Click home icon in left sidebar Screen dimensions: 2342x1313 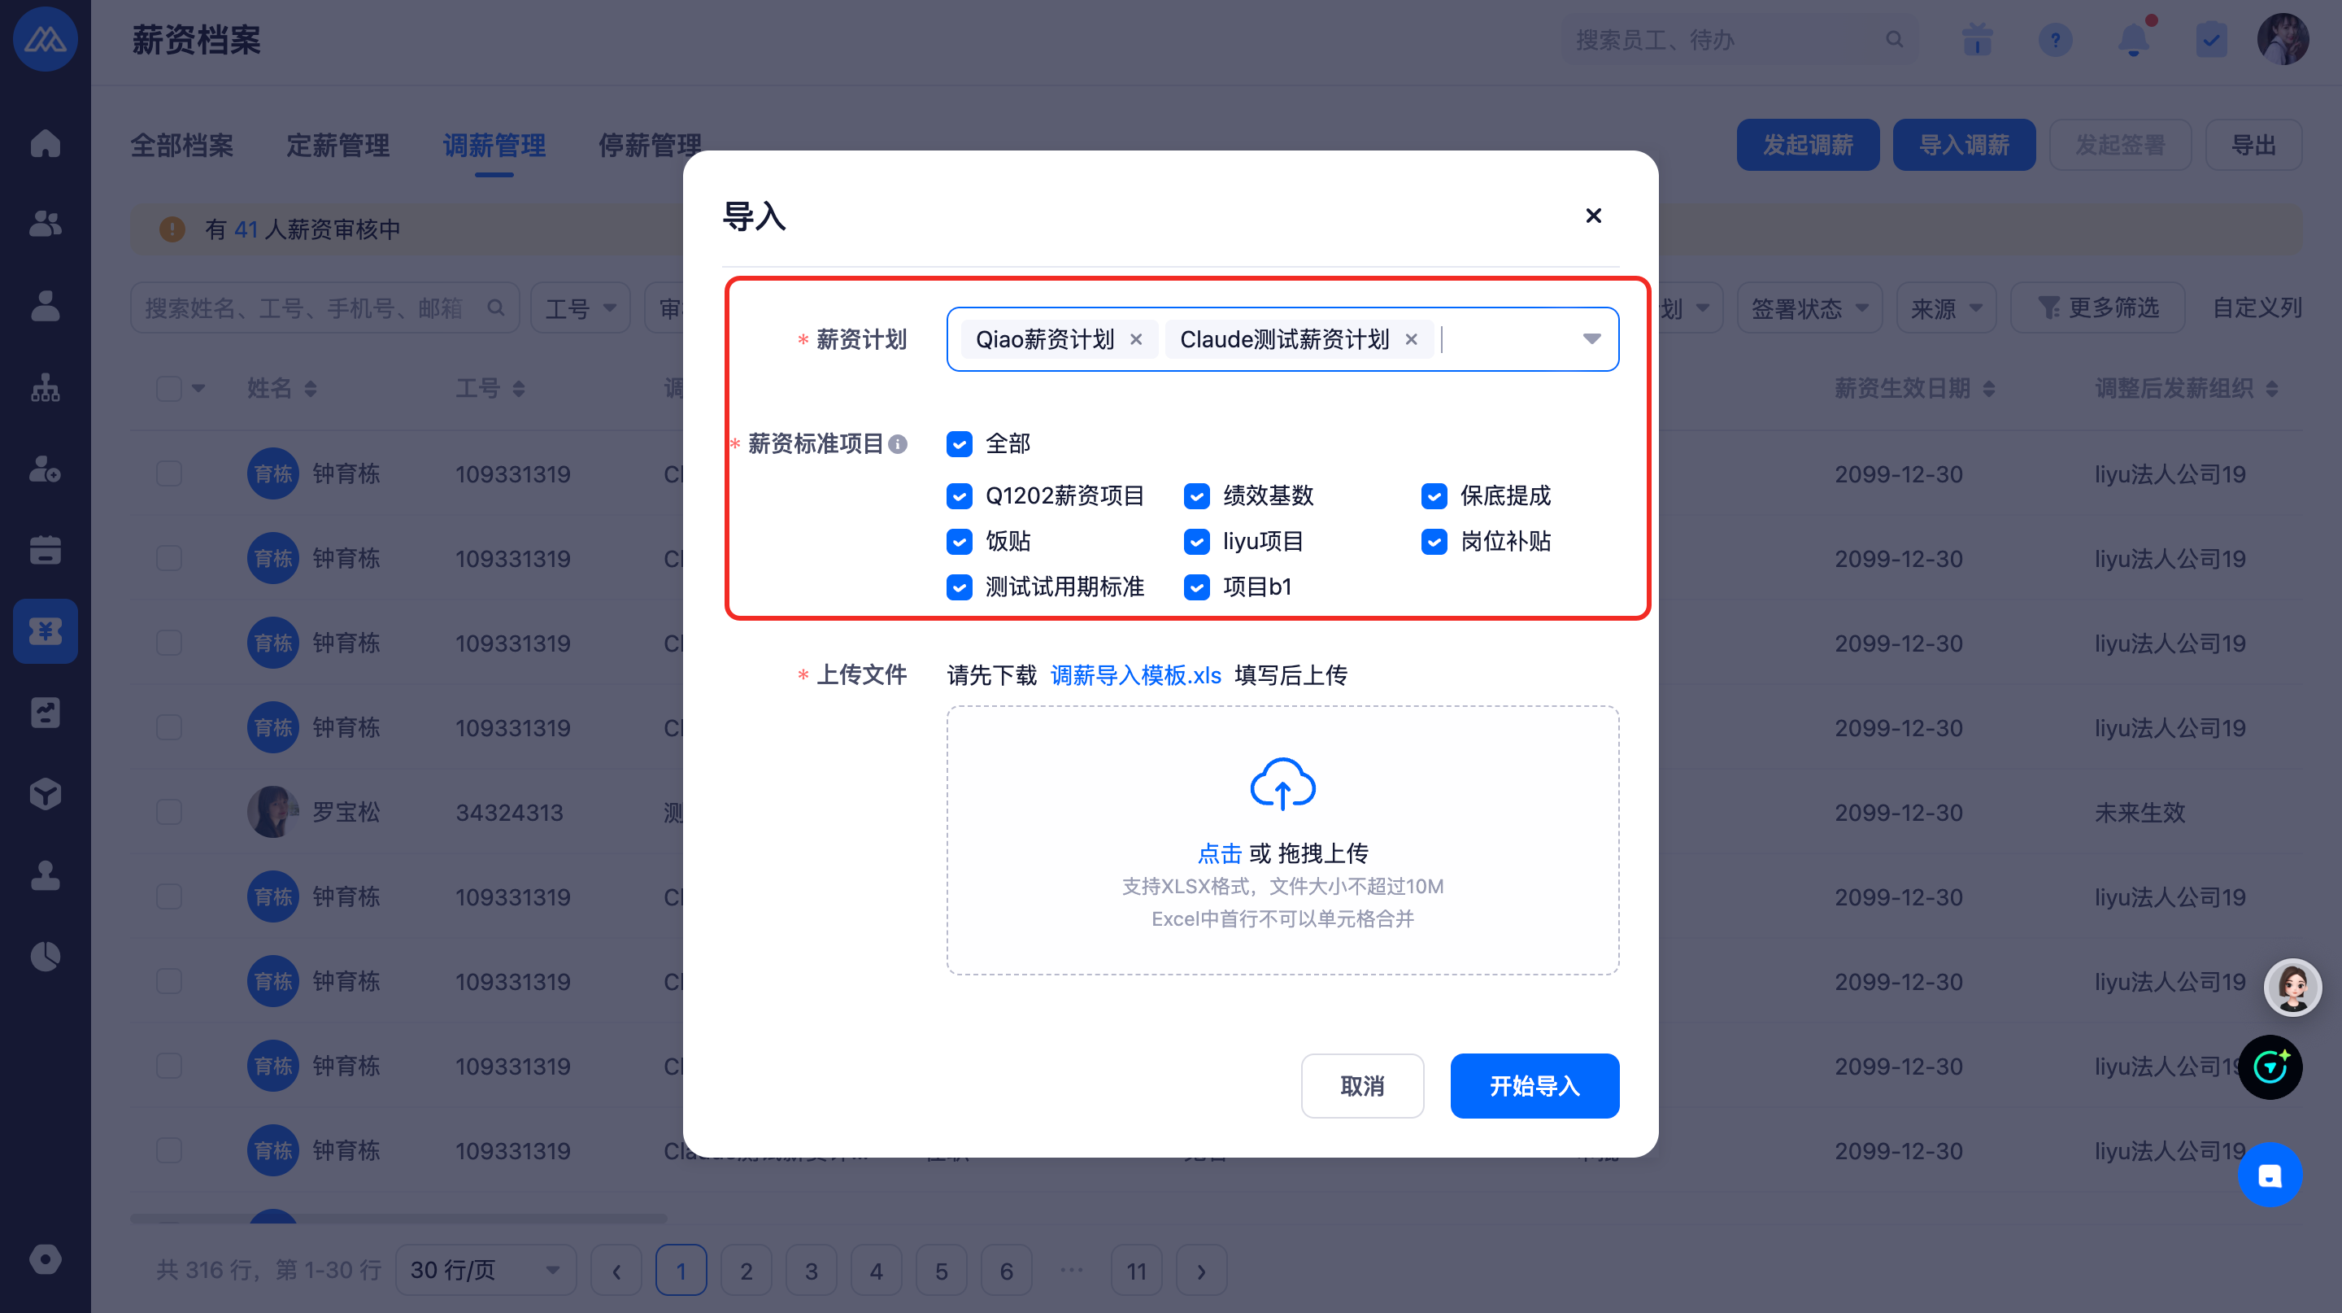pyautogui.click(x=45, y=142)
